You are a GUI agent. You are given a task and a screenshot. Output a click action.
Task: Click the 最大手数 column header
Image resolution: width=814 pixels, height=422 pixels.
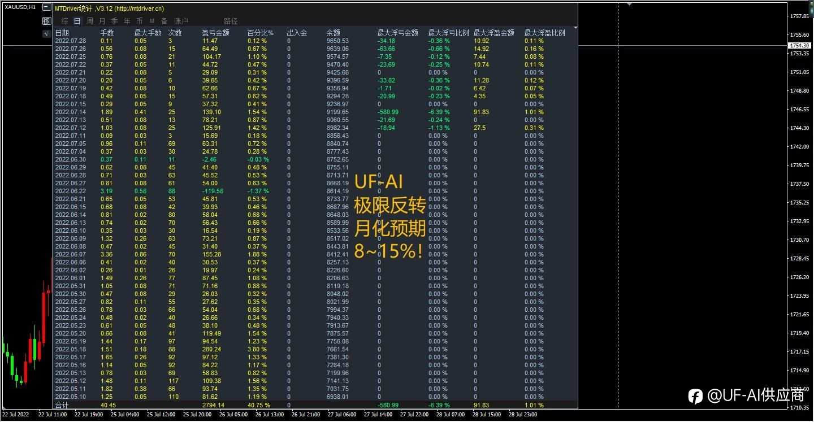point(148,33)
